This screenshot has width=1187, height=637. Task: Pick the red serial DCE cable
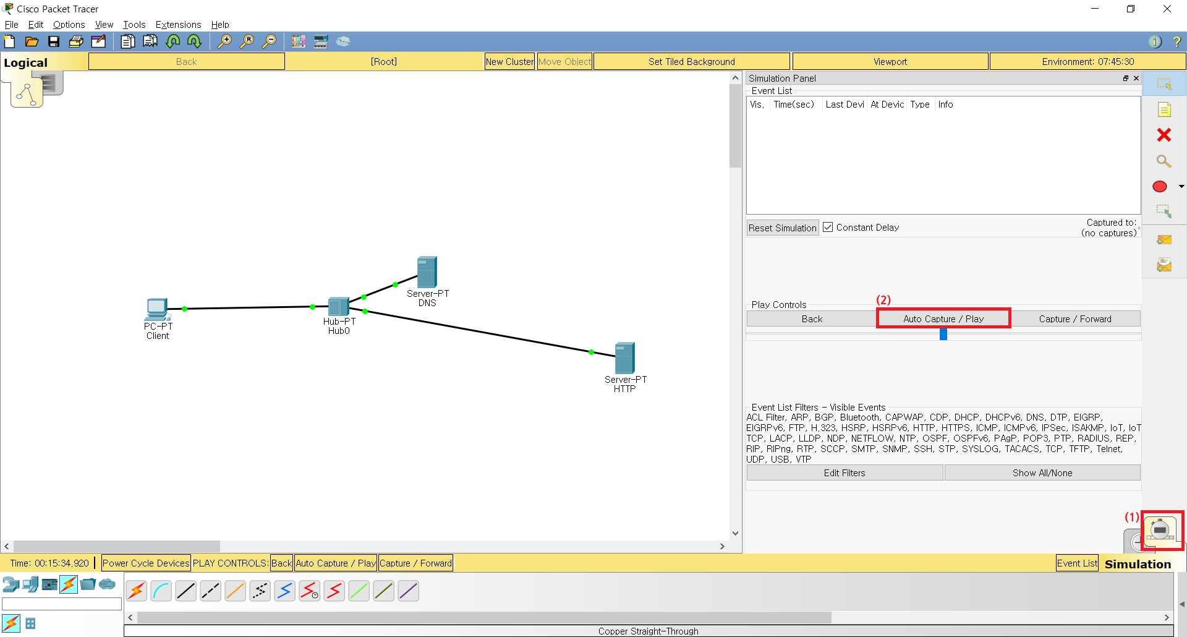click(x=309, y=591)
